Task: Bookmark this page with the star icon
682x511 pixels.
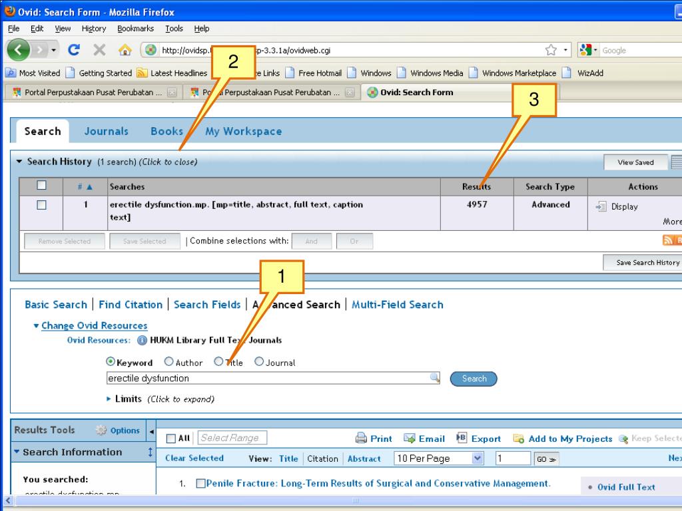Action: click(x=551, y=50)
